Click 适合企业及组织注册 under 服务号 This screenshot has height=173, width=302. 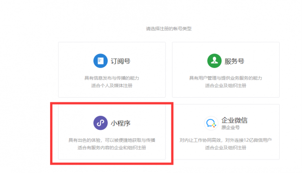pos(225,86)
